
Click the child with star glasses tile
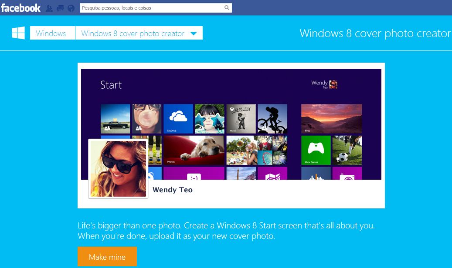[x=210, y=119]
